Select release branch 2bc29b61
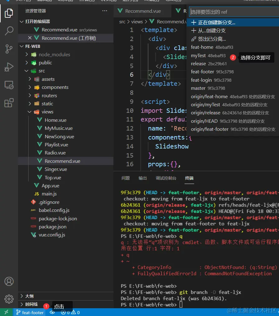This screenshot has height=316, width=279. click(233, 64)
